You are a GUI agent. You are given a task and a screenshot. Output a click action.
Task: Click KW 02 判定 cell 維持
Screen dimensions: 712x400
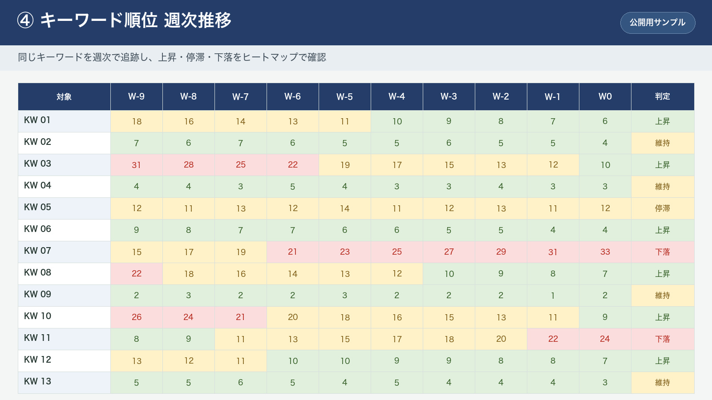point(663,143)
